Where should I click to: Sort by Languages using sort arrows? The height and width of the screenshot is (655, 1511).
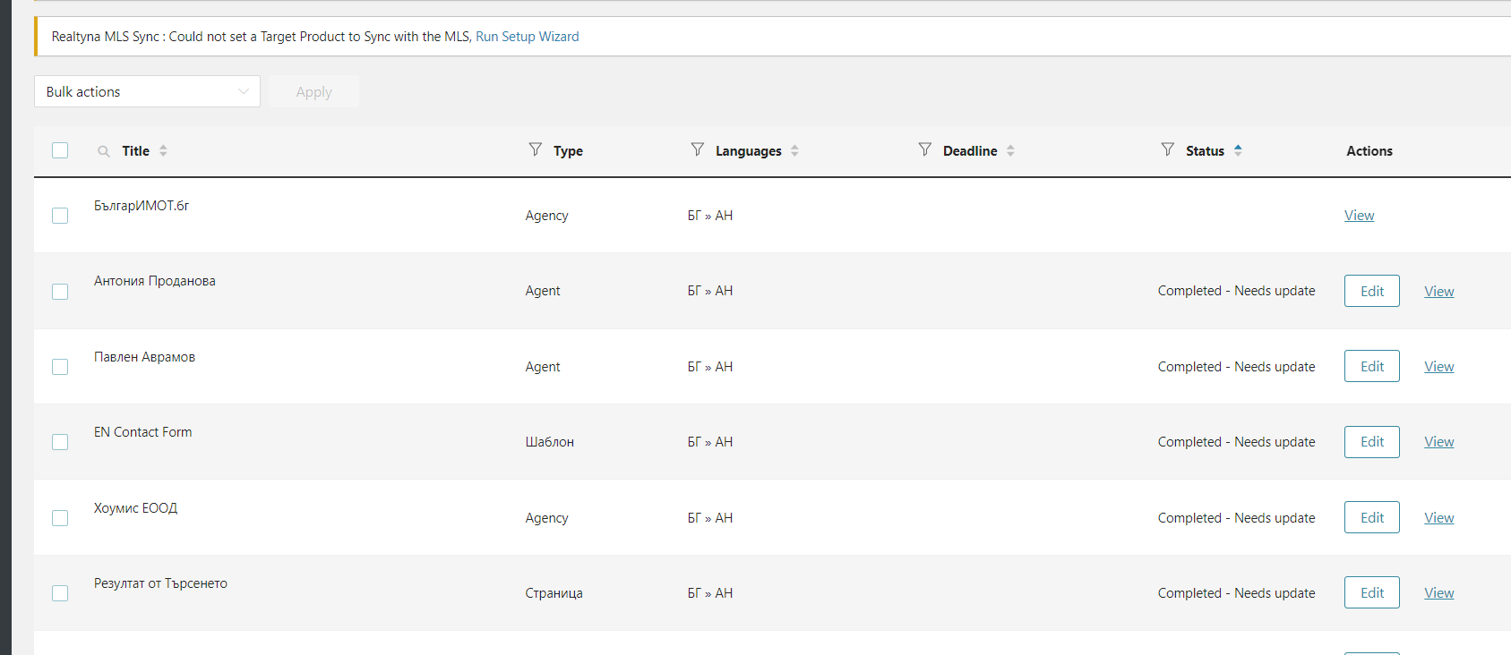794,151
